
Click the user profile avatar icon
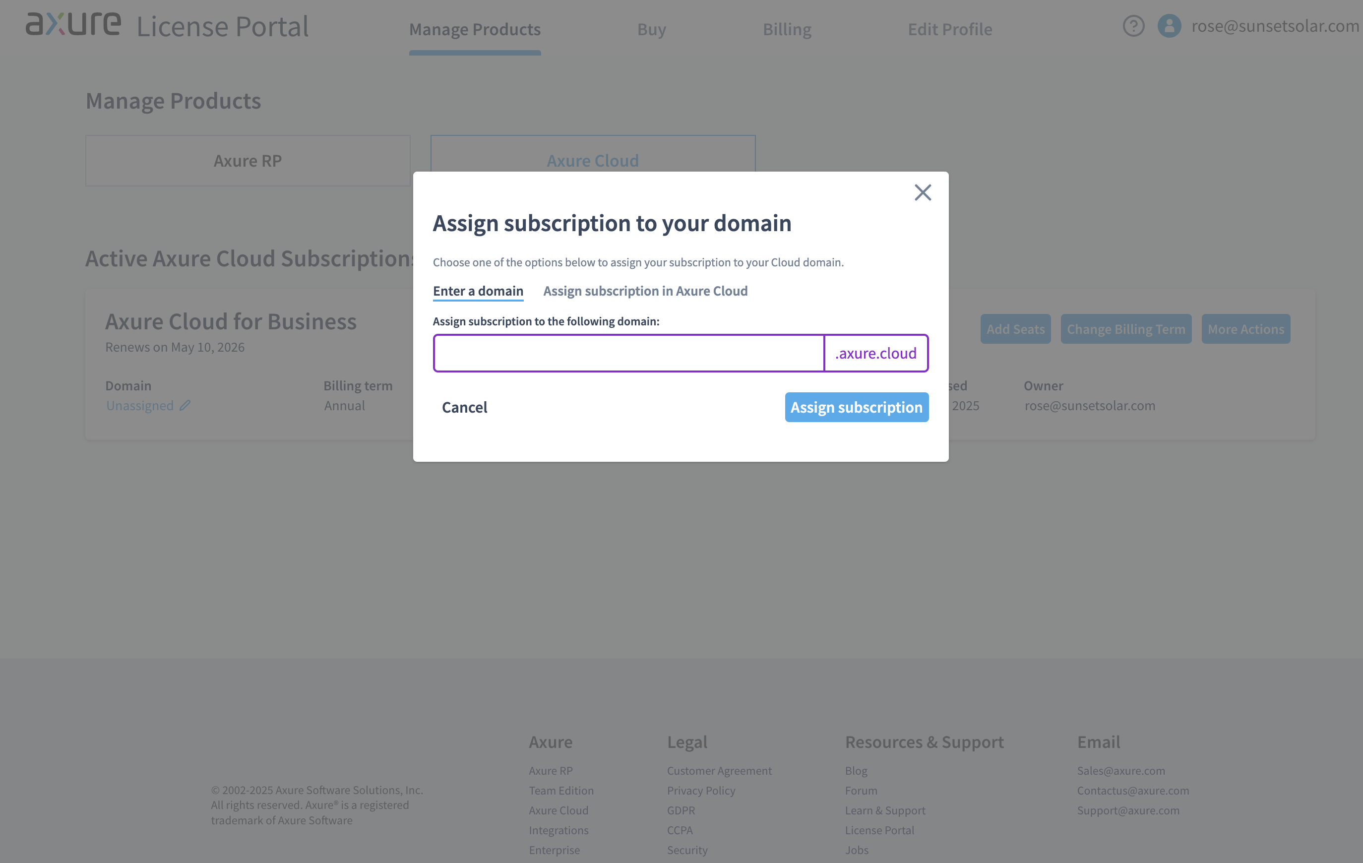1169,26
